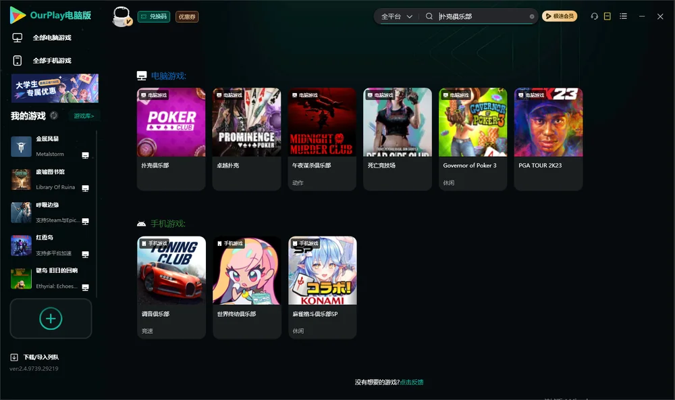The height and width of the screenshot is (400, 675).
Task: Open the Tuning Club mobile game card
Action: (x=171, y=287)
